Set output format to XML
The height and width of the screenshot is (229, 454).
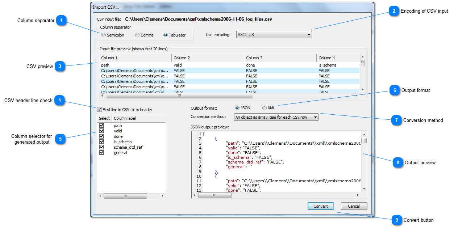(265, 108)
